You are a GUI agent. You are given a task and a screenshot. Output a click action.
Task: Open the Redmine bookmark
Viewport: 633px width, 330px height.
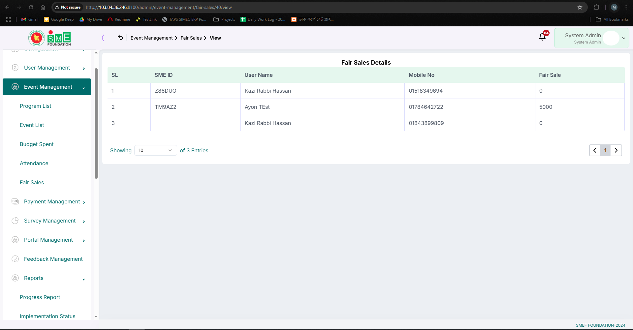coord(119,19)
